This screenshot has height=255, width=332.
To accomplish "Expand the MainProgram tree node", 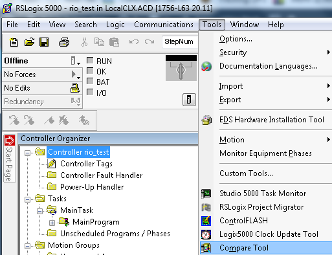I will (52, 223).
